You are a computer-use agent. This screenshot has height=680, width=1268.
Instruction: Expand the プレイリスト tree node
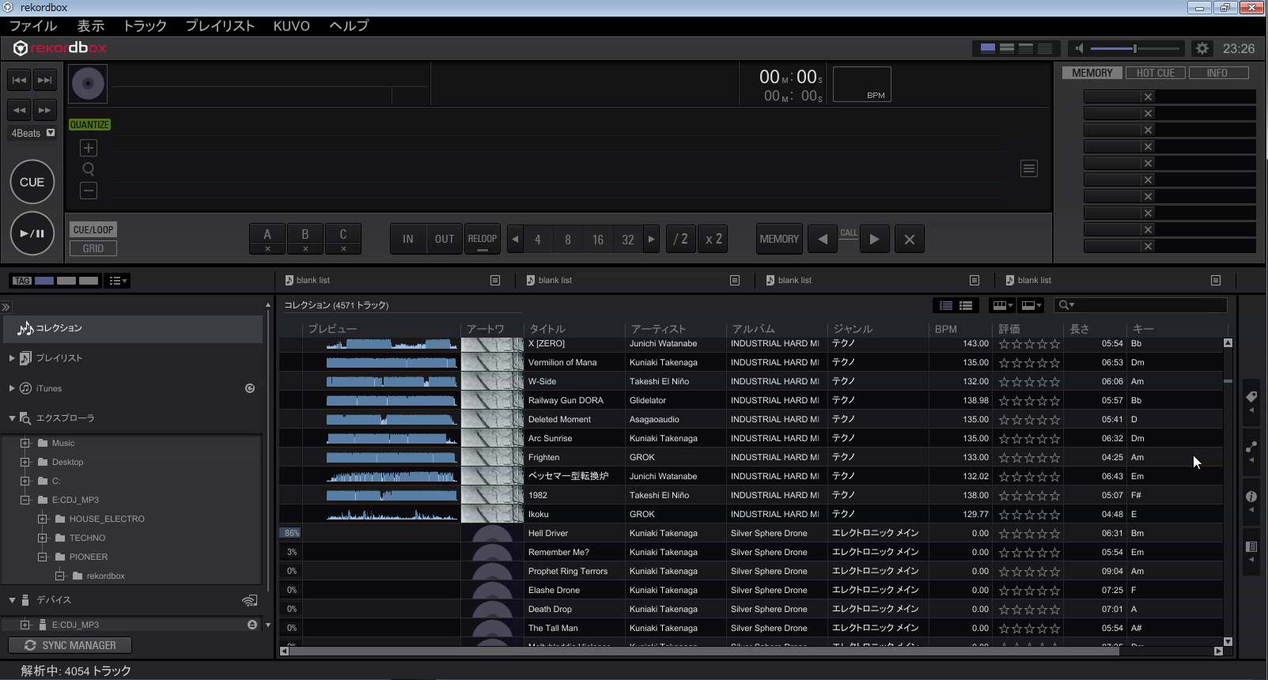(x=12, y=358)
